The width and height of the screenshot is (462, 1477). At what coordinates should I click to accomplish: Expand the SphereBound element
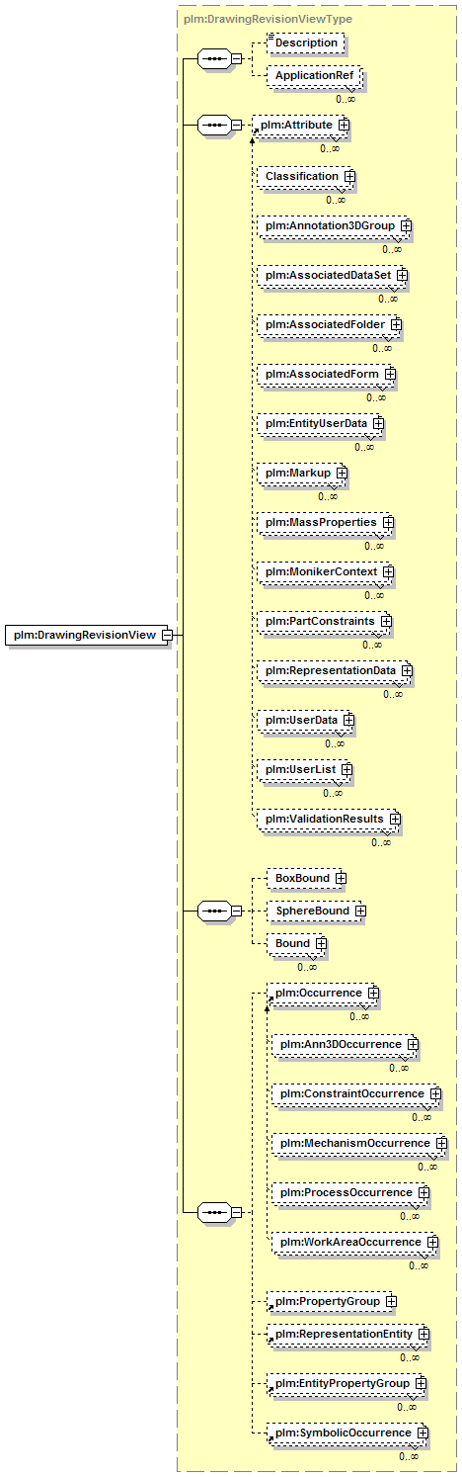tap(360, 910)
